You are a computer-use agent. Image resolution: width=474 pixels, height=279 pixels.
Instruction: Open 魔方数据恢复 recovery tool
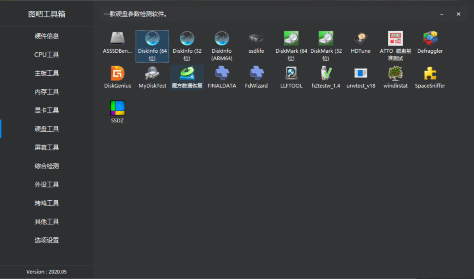187,78
